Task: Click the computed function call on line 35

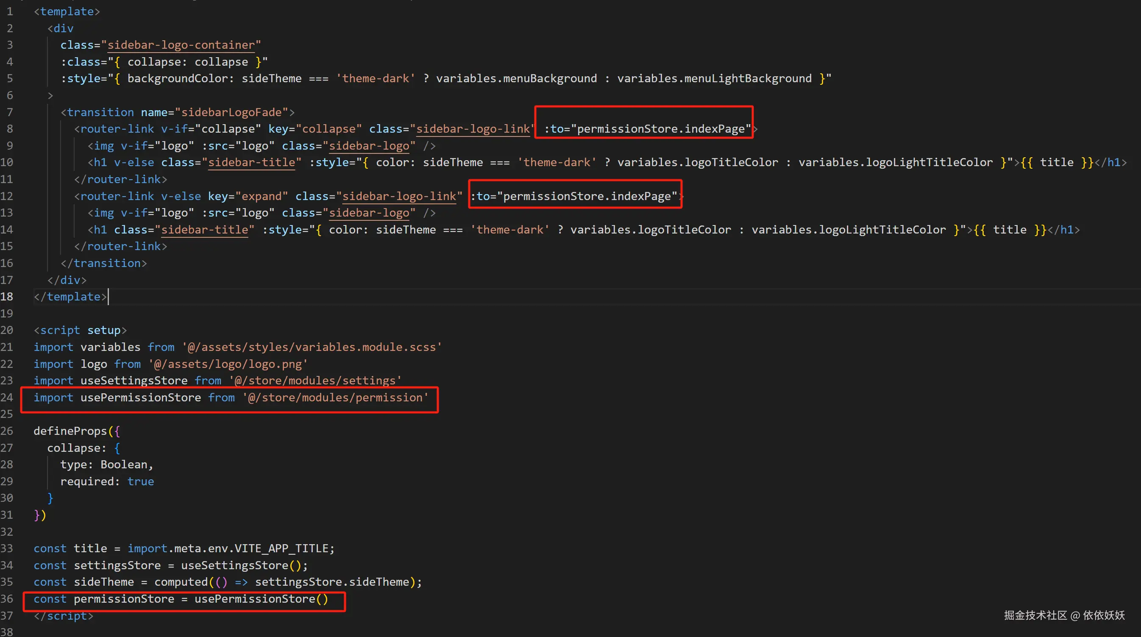Action: click(181, 581)
